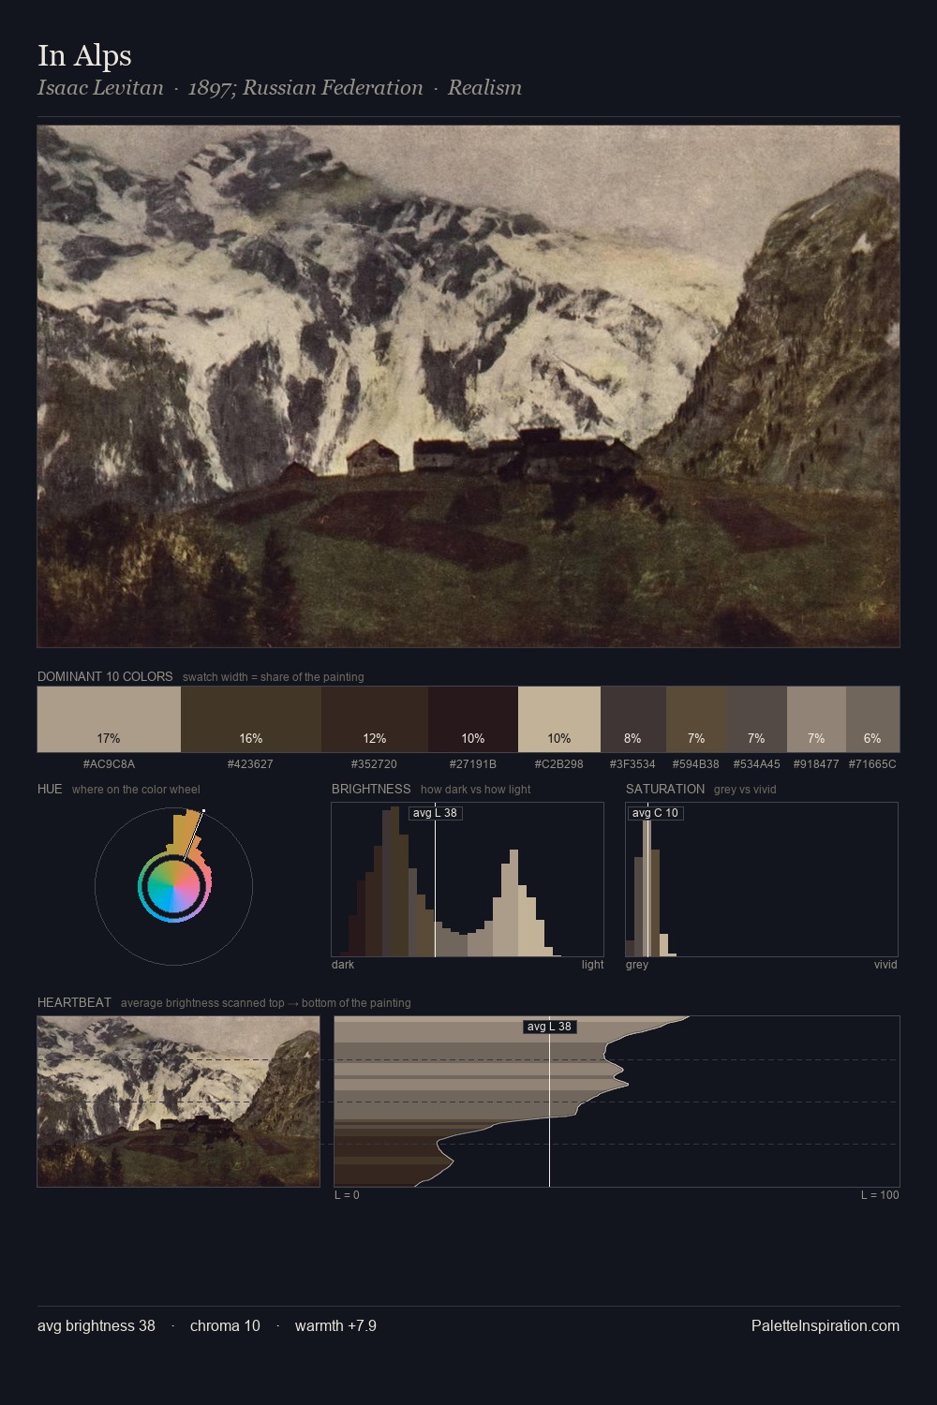Choose the #918477 swatch
This screenshot has height=1405, width=937.
[x=816, y=719]
